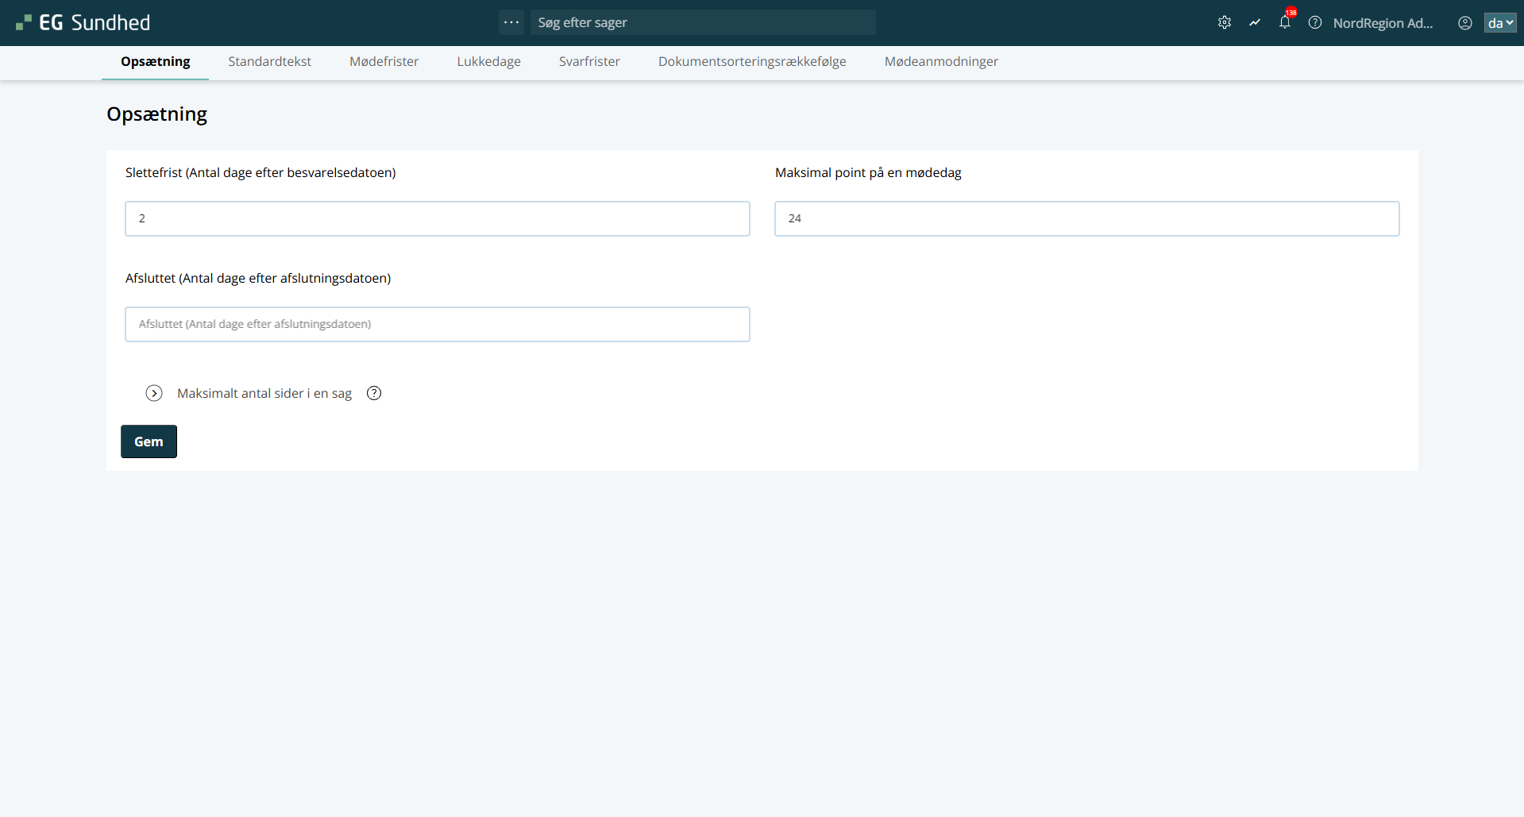Switch to the Dokumentsorteringsrækkefølge tab

[752, 62]
